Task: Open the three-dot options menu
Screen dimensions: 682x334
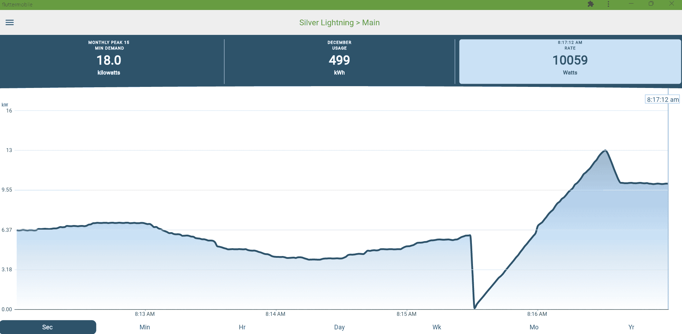Action: [x=609, y=4]
